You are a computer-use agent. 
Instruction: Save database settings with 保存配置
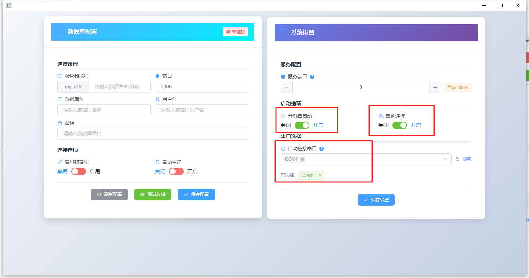pos(196,194)
